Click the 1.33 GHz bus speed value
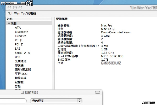157x105 pixels. click(108, 53)
